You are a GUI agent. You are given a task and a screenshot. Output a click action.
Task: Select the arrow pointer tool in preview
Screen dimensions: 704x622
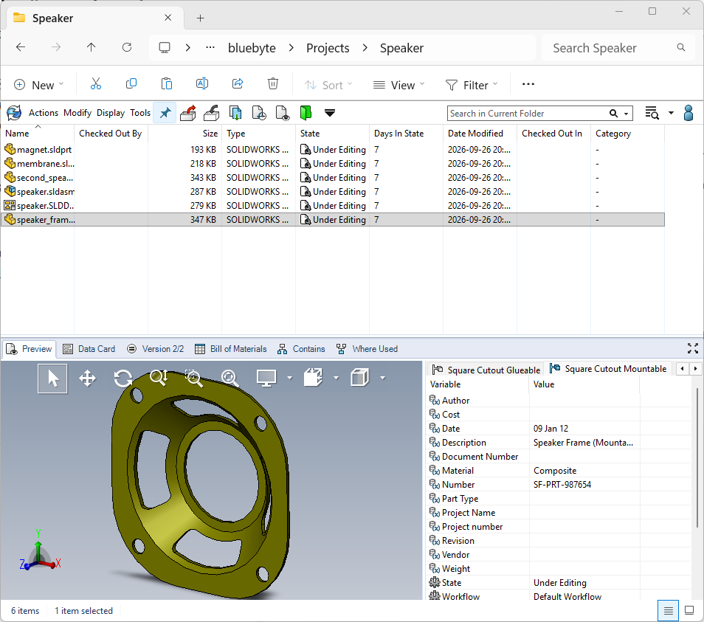52,379
